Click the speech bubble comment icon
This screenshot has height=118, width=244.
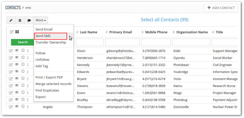pyautogui.click(x=29, y=20)
